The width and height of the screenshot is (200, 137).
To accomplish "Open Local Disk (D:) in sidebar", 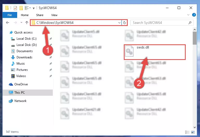I will pos(27,45).
